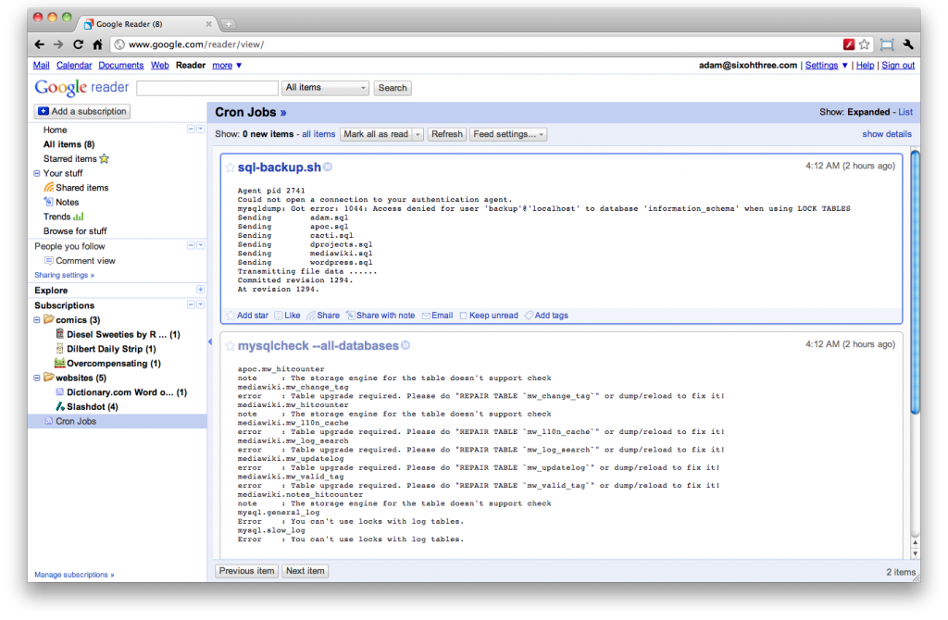Click Add a subscription button

(82, 111)
